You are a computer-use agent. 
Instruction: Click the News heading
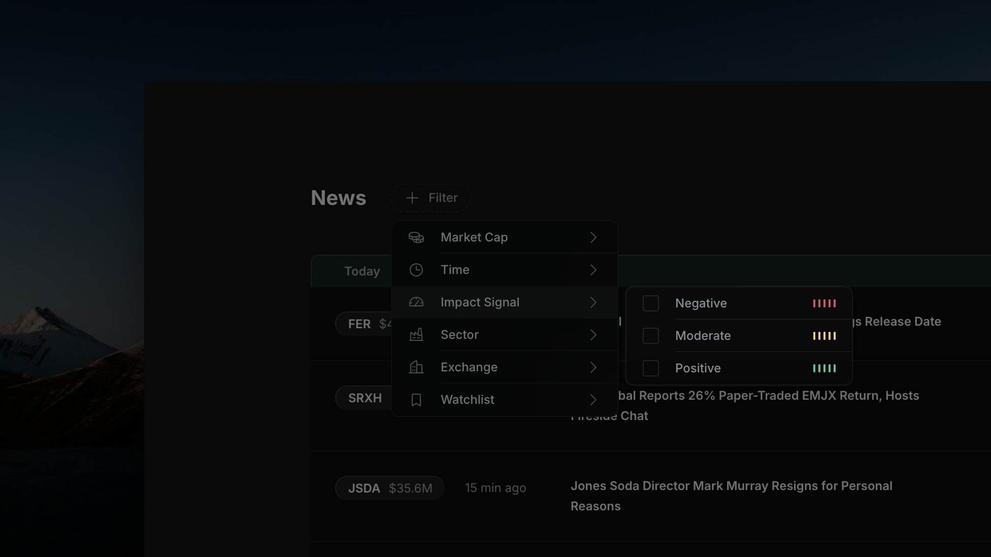coord(339,198)
